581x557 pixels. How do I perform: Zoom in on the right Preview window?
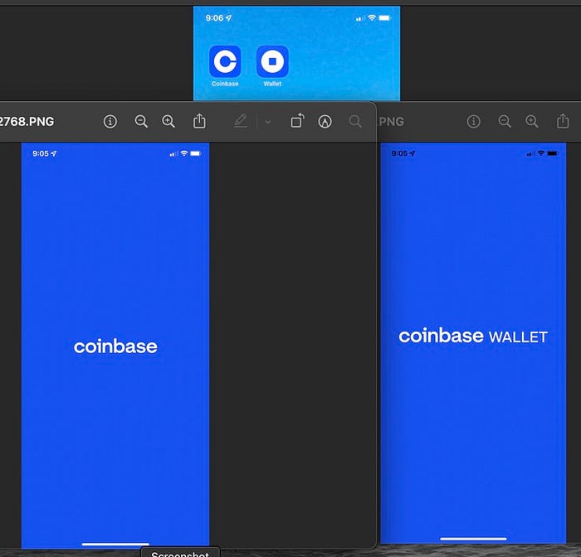click(532, 121)
